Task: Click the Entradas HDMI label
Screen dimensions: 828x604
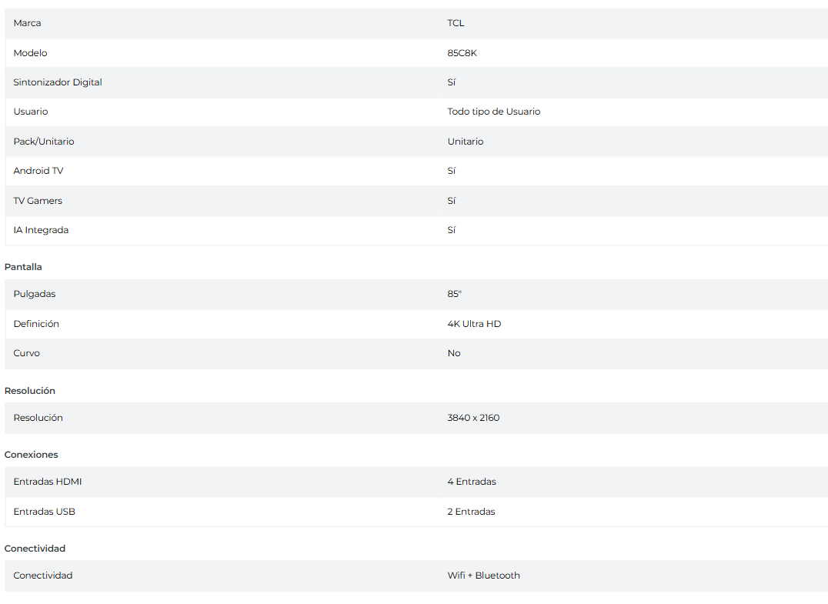Action: point(47,482)
